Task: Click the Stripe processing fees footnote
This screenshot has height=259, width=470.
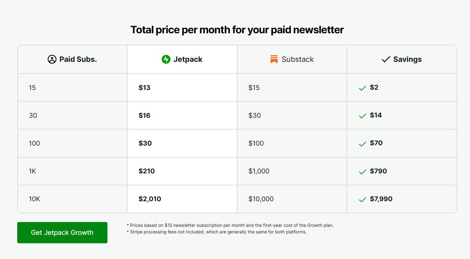Action: click(x=216, y=232)
